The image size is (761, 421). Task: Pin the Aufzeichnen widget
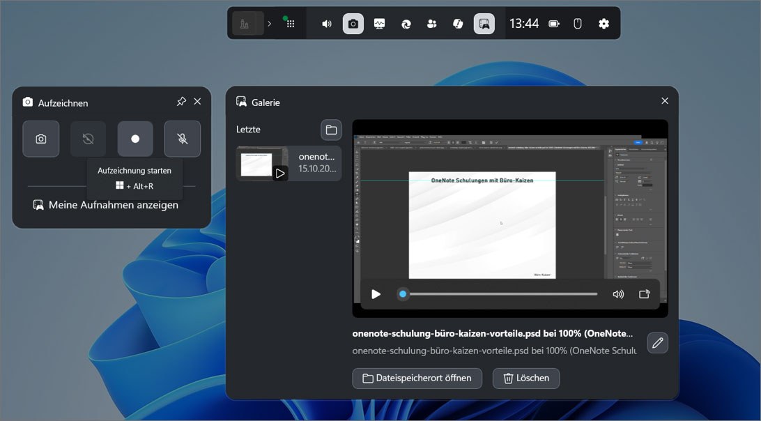pos(181,102)
